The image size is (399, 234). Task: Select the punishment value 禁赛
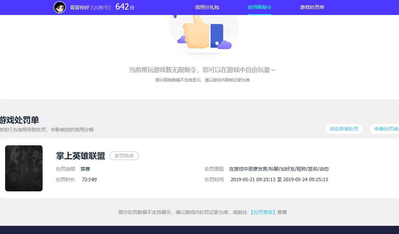(85, 169)
